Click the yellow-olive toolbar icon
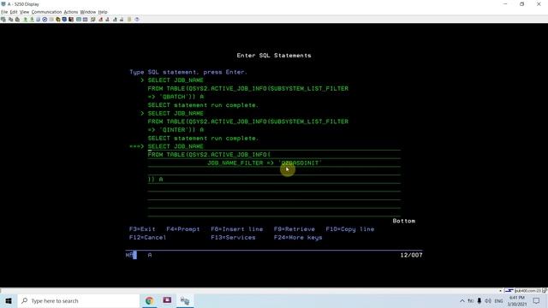 pyautogui.click(x=58, y=20)
